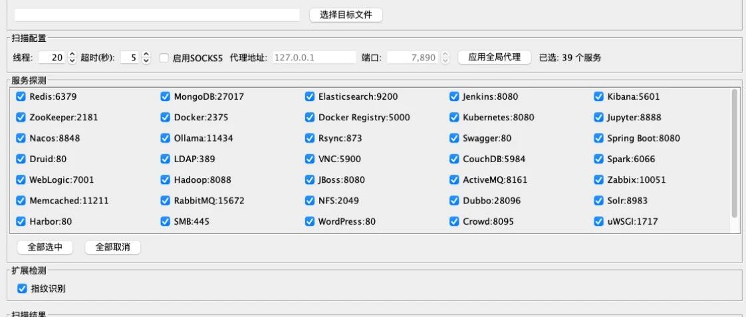Uncheck the JBoss:8080 service
The width and height of the screenshot is (746, 317).
[310, 179]
